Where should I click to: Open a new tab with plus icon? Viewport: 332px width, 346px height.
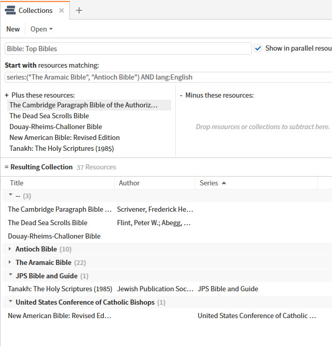(x=79, y=10)
